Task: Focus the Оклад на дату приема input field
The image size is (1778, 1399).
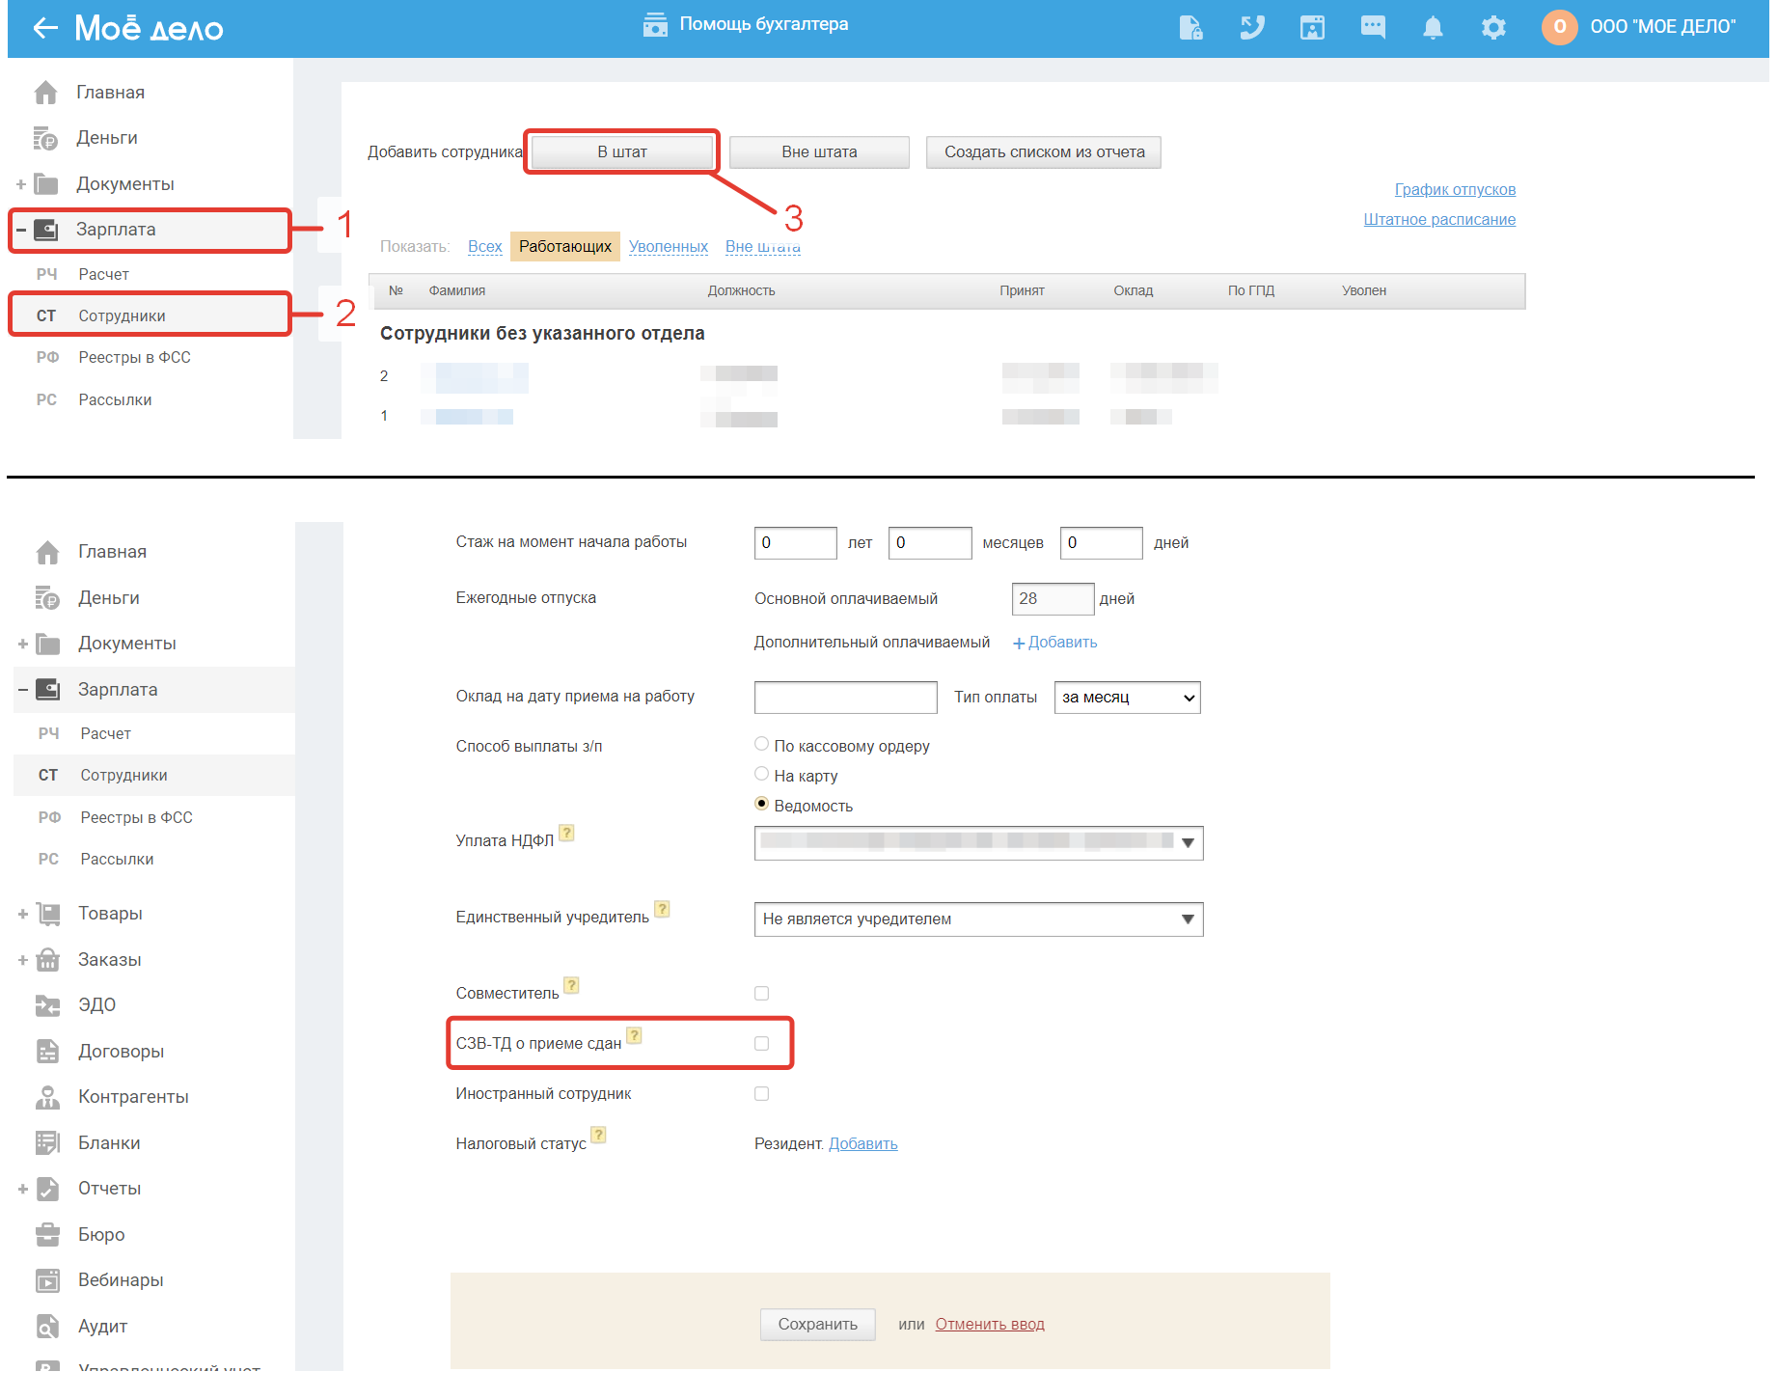Action: pyautogui.click(x=846, y=698)
